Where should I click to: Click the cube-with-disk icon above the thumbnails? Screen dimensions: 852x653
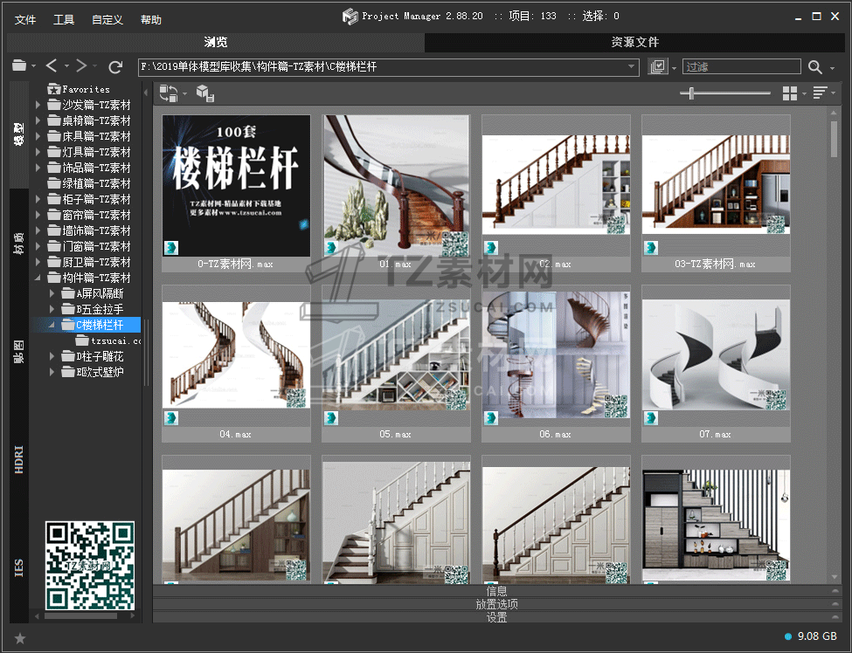click(x=204, y=93)
